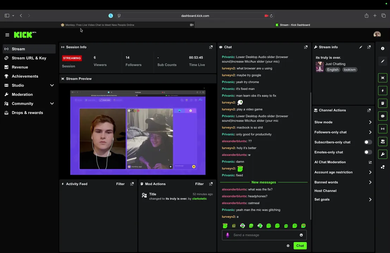Click the lookism tag

pyautogui.click(x=350, y=70)
